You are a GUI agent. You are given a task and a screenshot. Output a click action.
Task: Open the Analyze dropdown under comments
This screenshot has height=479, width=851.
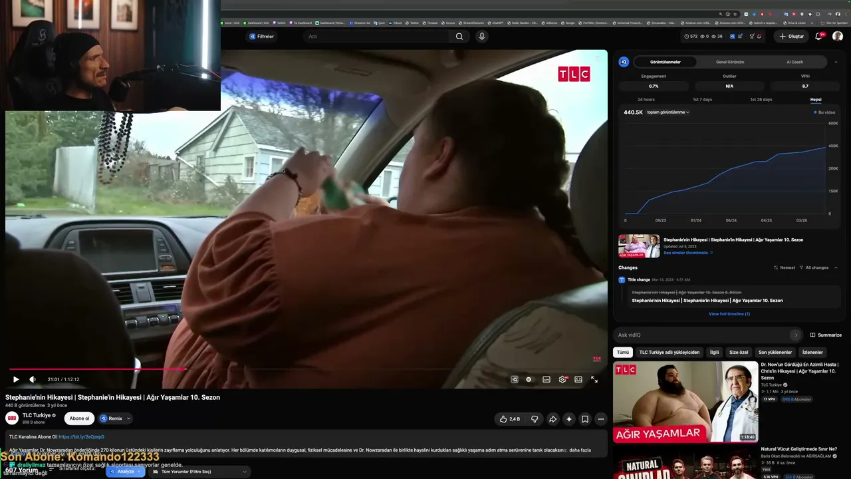point(126,472)
